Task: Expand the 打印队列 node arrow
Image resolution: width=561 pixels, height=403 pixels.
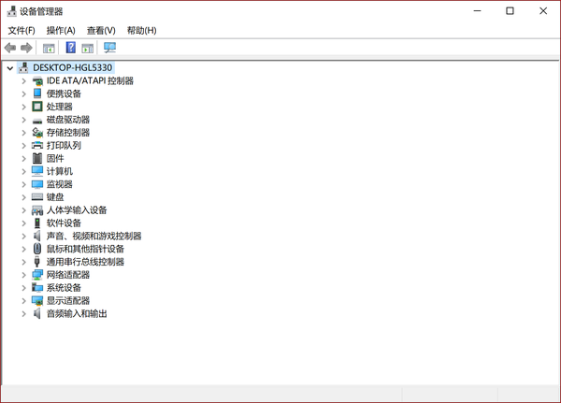Action: [23, 146]
